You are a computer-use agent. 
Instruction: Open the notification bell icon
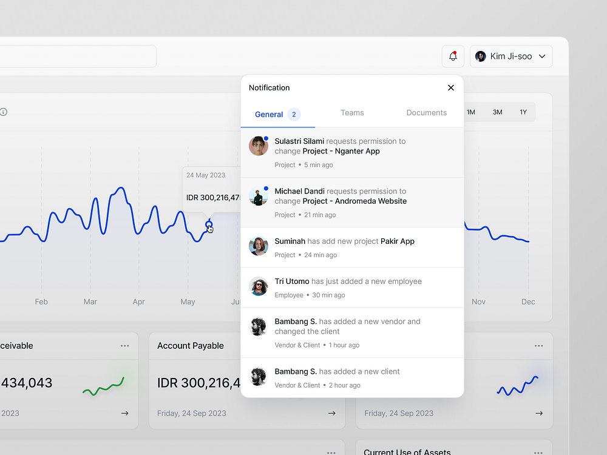click(453, 56)
